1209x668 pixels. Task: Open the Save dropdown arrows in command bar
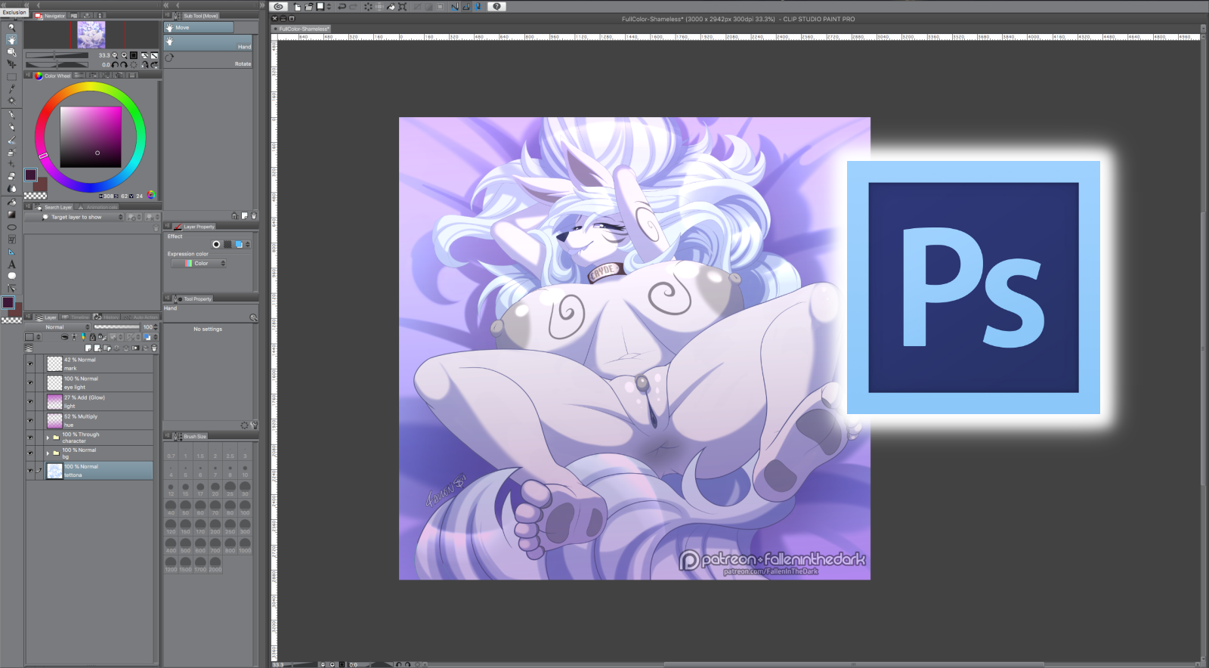click(329, 7)
